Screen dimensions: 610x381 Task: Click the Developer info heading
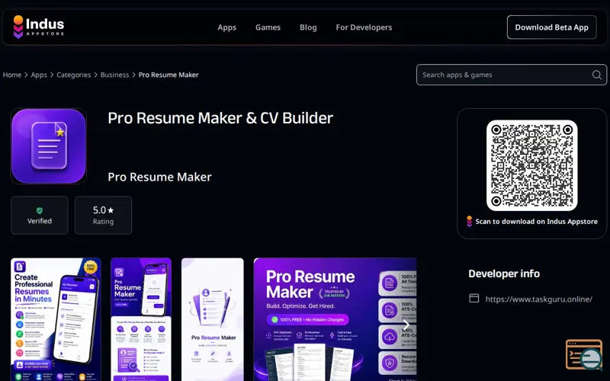pos(504,274)
